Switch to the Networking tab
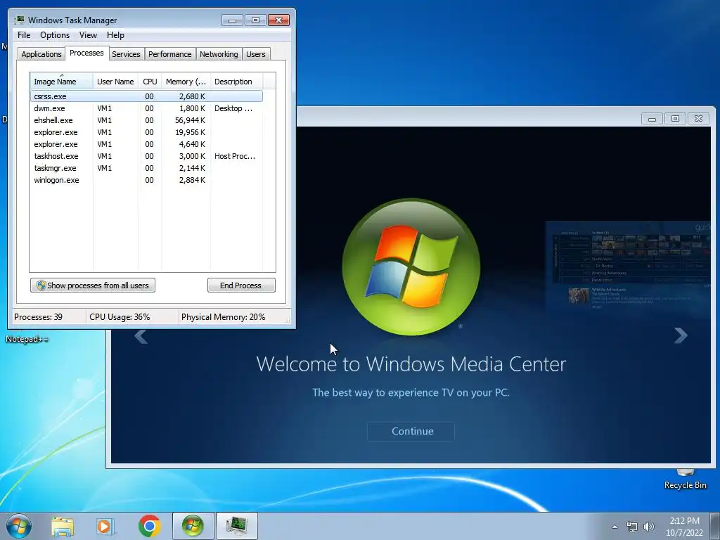 pyautogui.click(x=219, y=54)
